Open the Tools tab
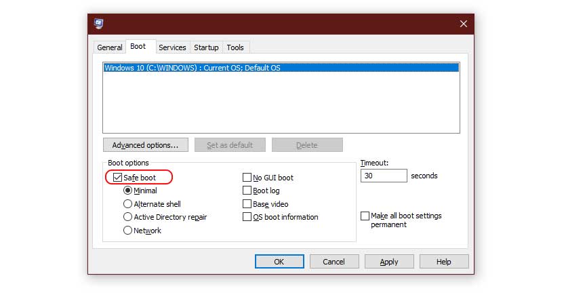Image resolution: width=566 pixels, height=297 pixels. 235,47
